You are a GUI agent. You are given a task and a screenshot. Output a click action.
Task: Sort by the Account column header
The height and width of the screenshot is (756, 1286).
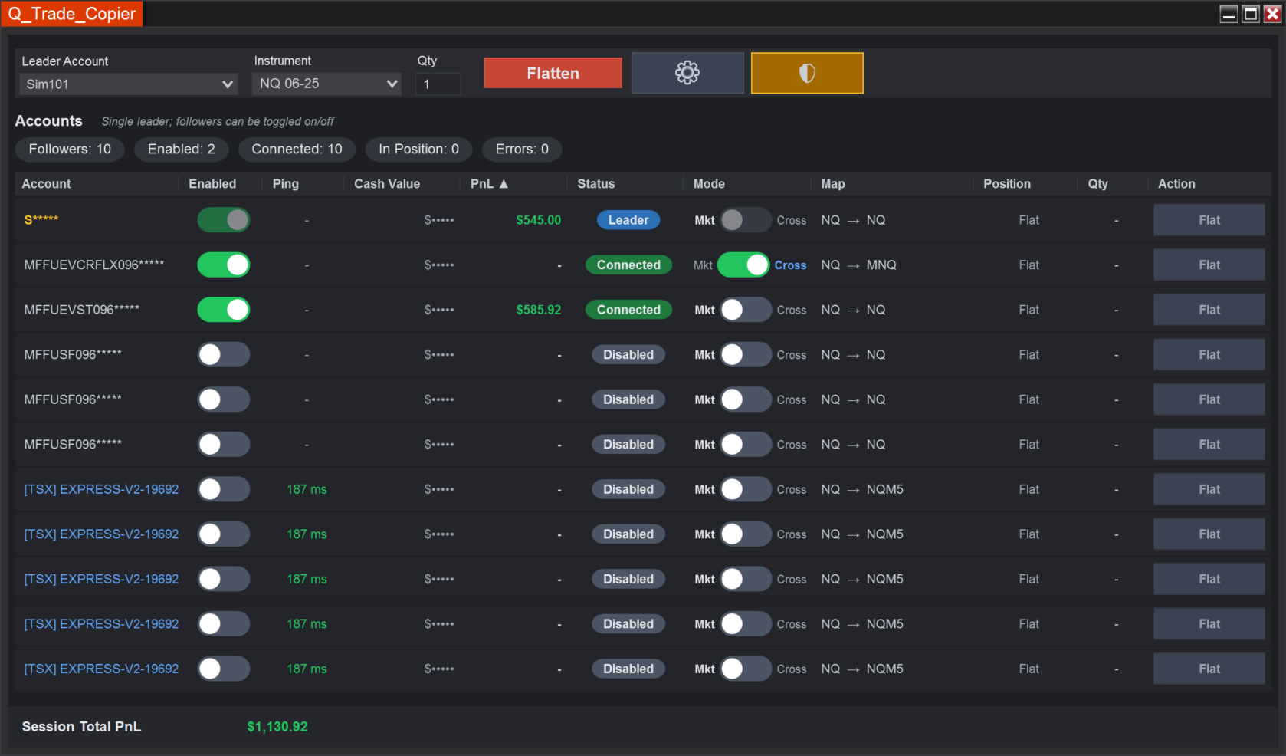pos(46,184)
